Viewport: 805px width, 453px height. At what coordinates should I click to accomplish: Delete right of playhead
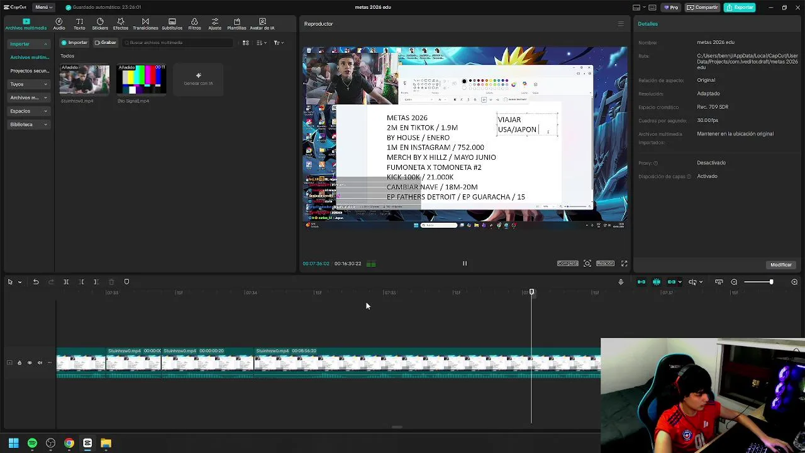(x=96, y=282)
